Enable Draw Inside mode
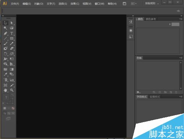The height and width of the screenshot is (139, 184). 13,113
